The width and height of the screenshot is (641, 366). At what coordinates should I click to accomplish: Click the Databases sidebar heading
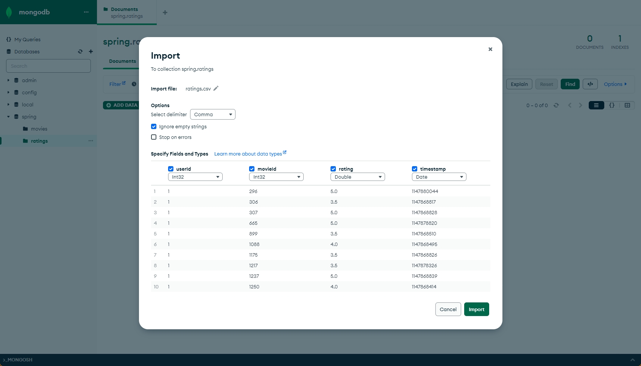[x=27, y=51]
